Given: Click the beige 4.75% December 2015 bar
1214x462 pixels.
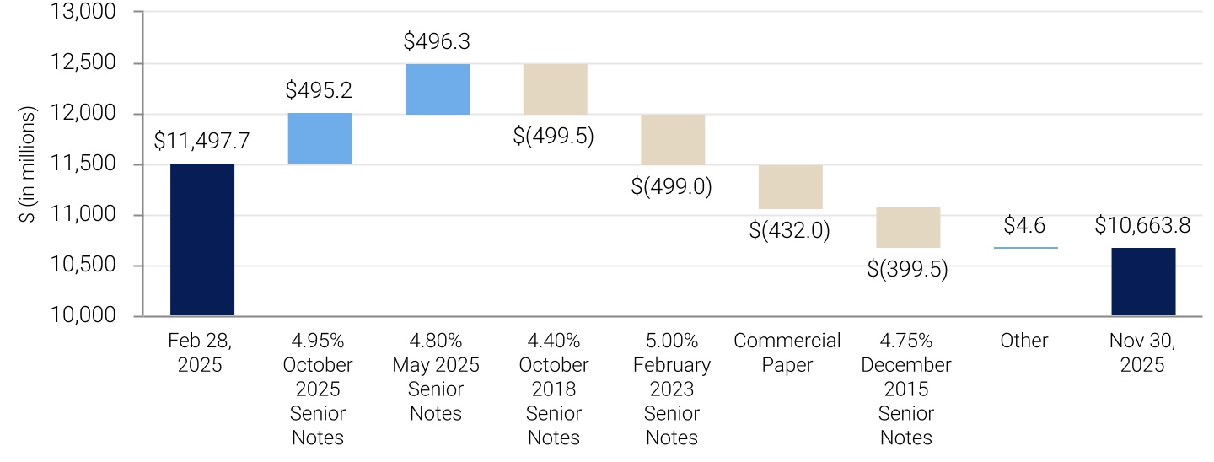Looking at the screenshot, I should click(908, 228).
